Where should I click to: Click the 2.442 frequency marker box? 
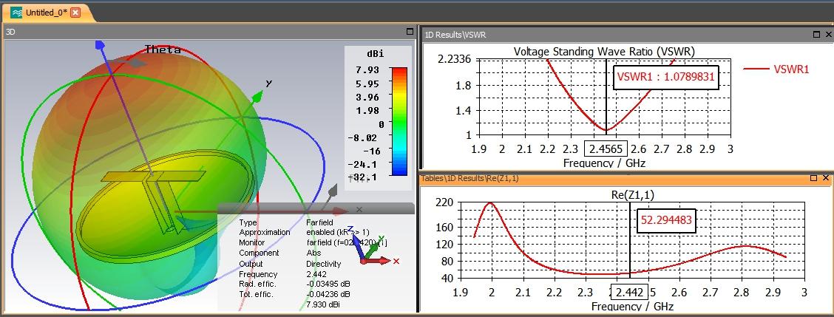point(629,292)
